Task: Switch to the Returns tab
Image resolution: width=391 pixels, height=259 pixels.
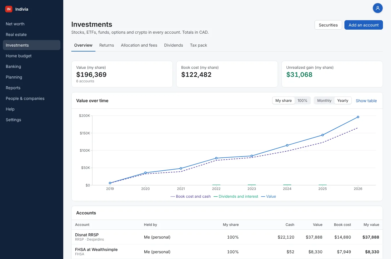Action: (x=107, y=45)
